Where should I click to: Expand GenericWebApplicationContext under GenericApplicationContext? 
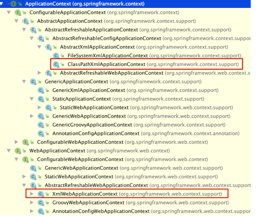pos(32,116)
